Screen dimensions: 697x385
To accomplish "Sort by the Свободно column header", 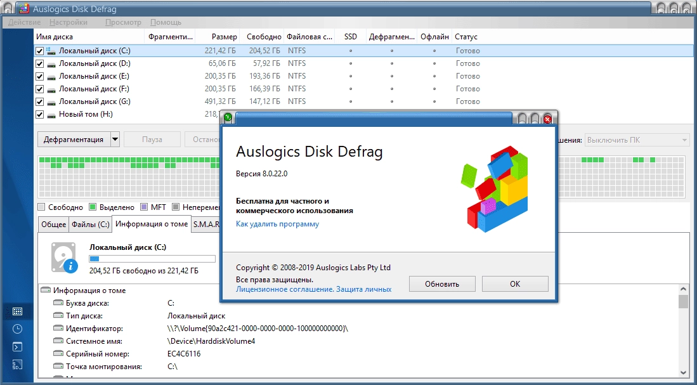I will click(x=263, y=36).
